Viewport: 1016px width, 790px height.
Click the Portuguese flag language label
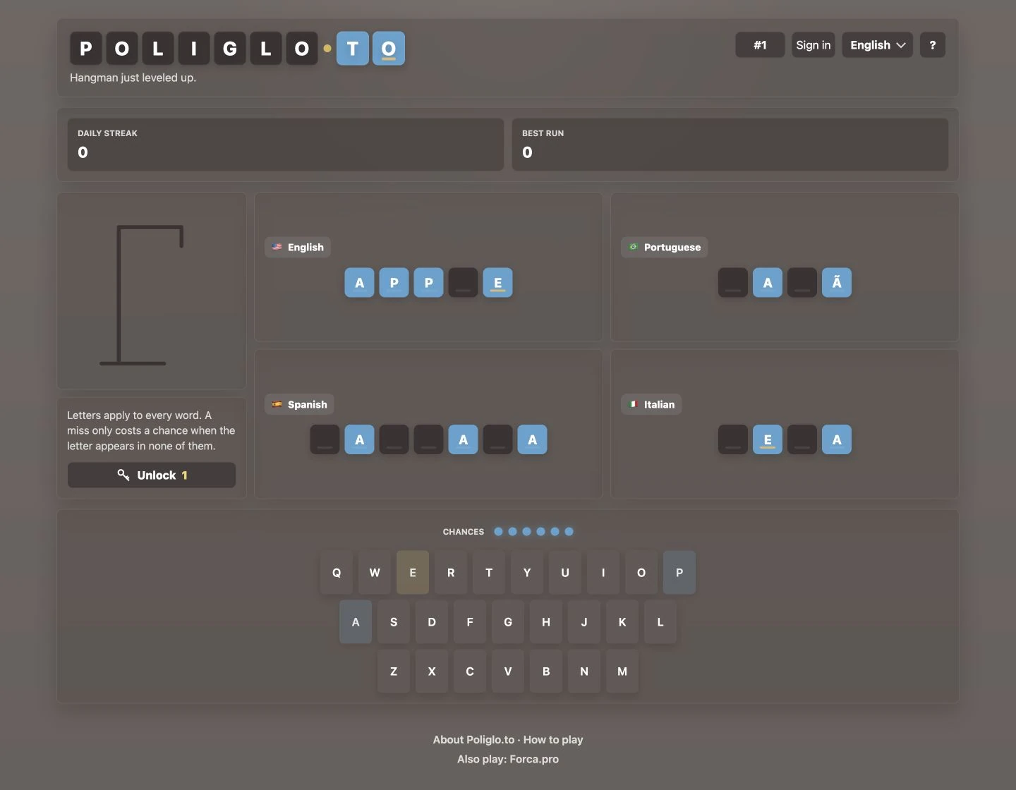(x=664, y=247)
